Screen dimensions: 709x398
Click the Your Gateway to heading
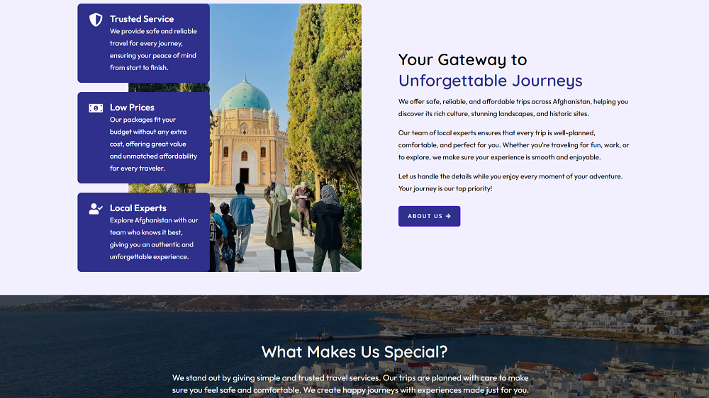click(462, 59)
